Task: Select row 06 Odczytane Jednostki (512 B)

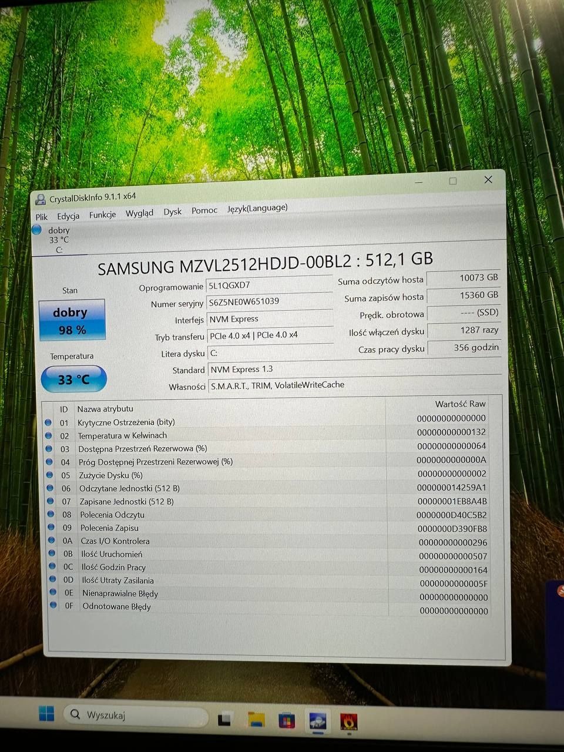Action: click(267, 488)
